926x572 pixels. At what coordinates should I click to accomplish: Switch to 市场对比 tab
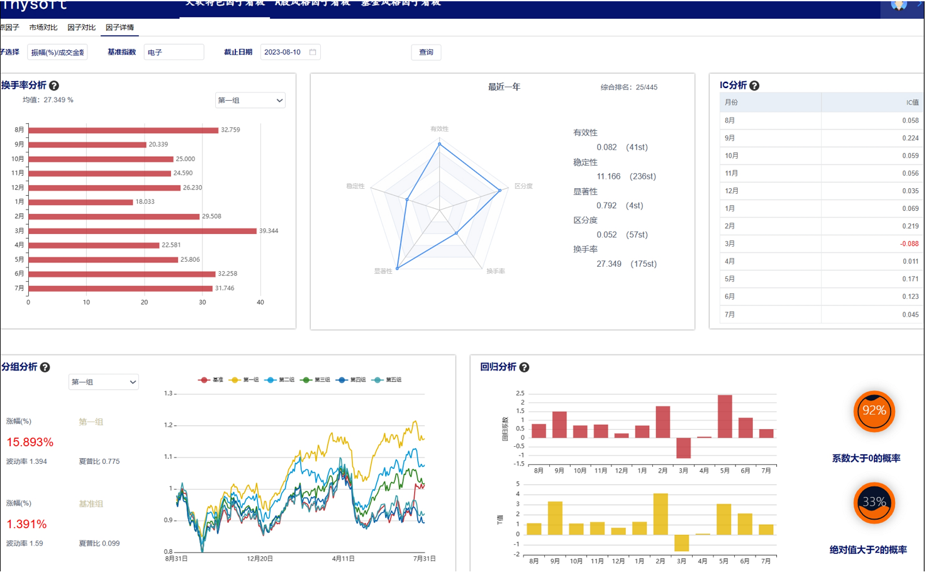click(x=43, y=28)
